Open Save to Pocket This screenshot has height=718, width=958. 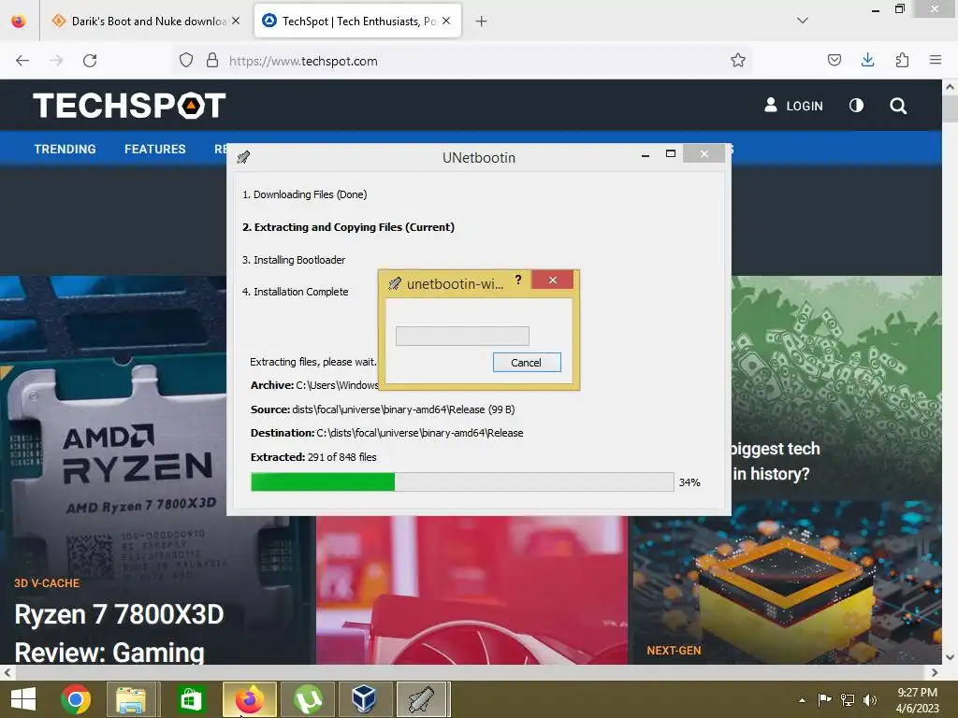[835, 61]
